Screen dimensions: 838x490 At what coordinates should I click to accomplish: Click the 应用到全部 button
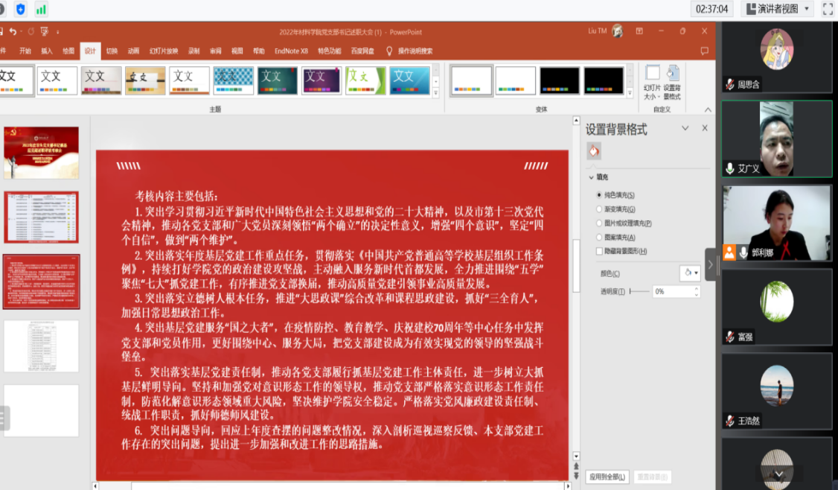607,477
